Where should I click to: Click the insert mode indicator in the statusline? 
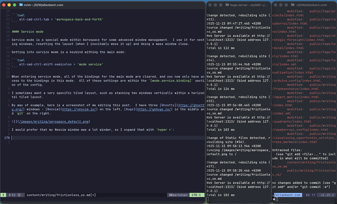(3, 195)
